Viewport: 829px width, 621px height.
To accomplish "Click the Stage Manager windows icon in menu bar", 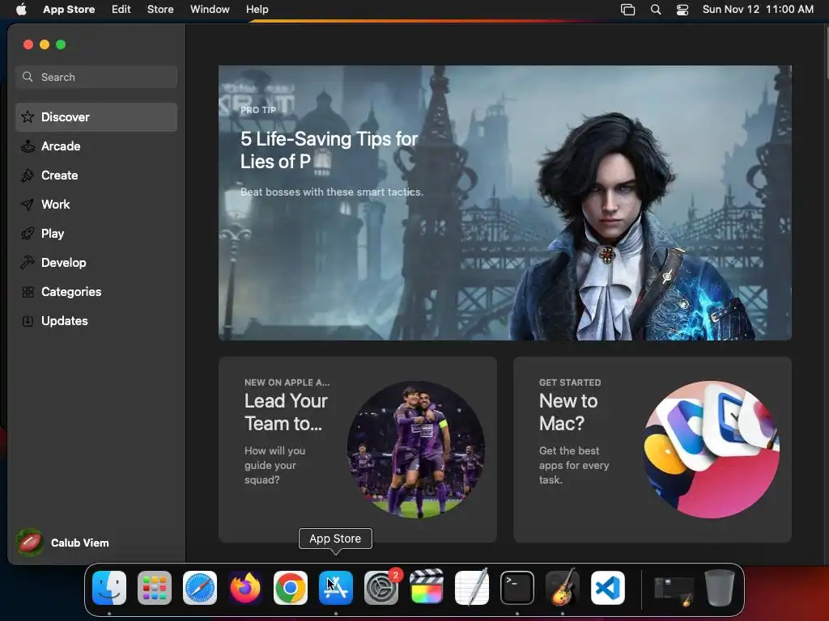I will pos(627,9).
